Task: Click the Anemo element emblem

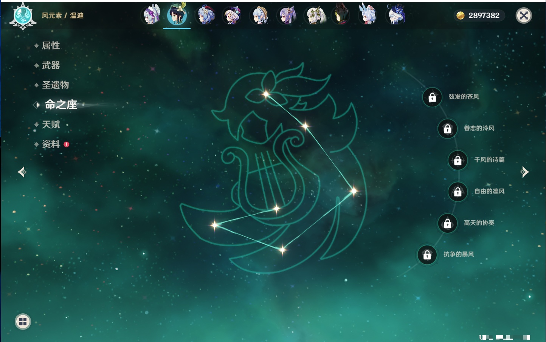Action: (x=23, y=16)
